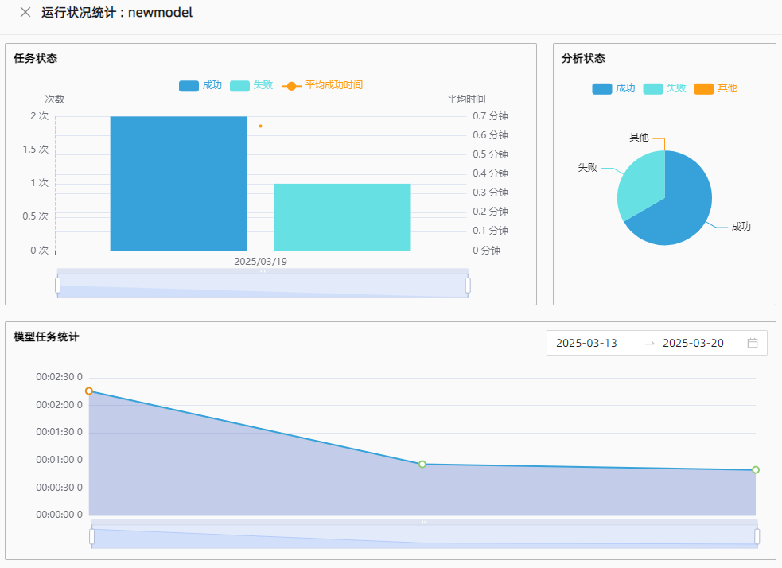The width and height of the screenshot is (782, 568).
Task: Click left zoom handle of 模型任务统计 slider
Action: pos(91,537)
